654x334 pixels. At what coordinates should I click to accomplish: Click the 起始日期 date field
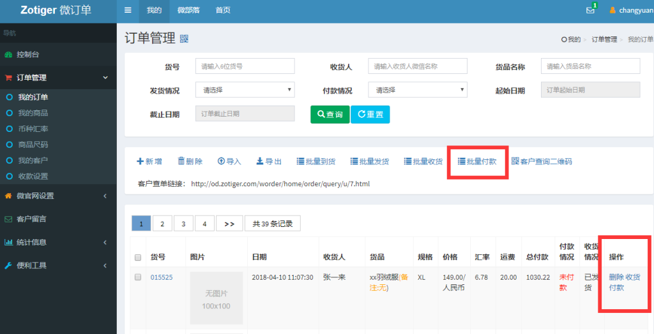590,90
